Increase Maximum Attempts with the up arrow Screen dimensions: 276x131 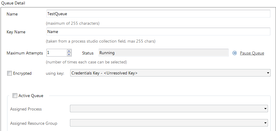[x=69, y=51]
